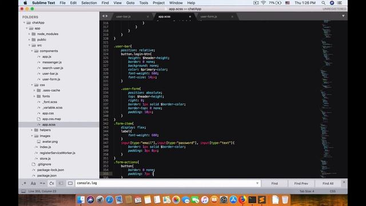The image size is (366, 206).
Task: Toggle regular expression search in find bar
Action: pos(24,183)
